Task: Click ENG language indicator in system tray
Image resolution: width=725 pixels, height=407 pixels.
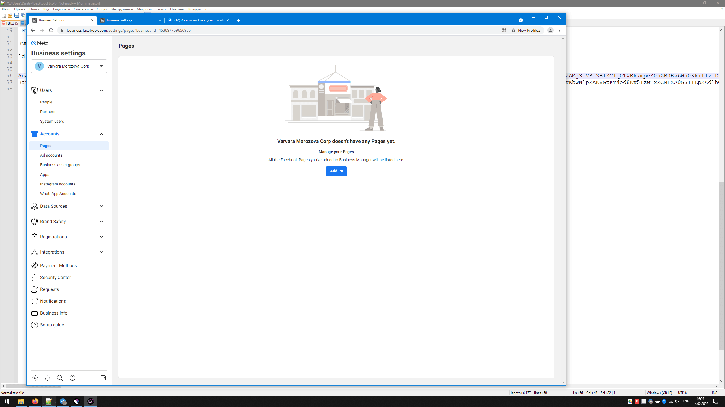Action: 686,401
